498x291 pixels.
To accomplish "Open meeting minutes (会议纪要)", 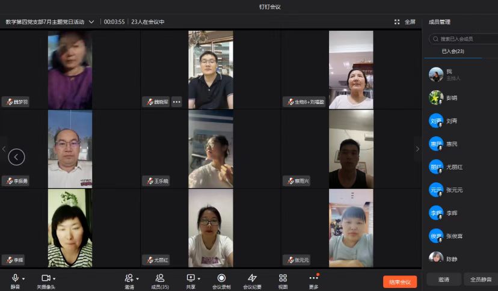I will pyautogui.click(x=252, y=278).
